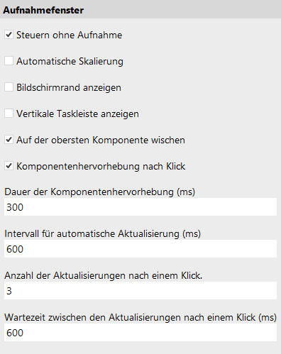Click the 'Automatische Skalierung' label text

tap(70, 62)
